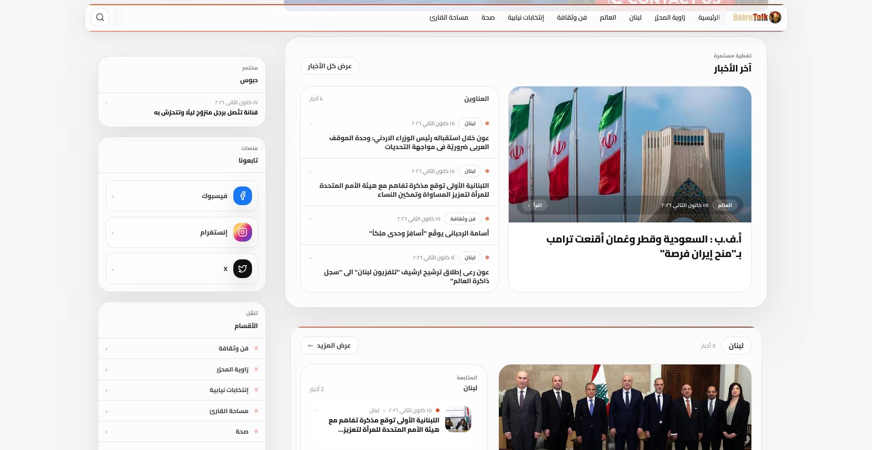Click the red bullet beside the العناوين news item
The image size is (872, 450).
point(487,123)
